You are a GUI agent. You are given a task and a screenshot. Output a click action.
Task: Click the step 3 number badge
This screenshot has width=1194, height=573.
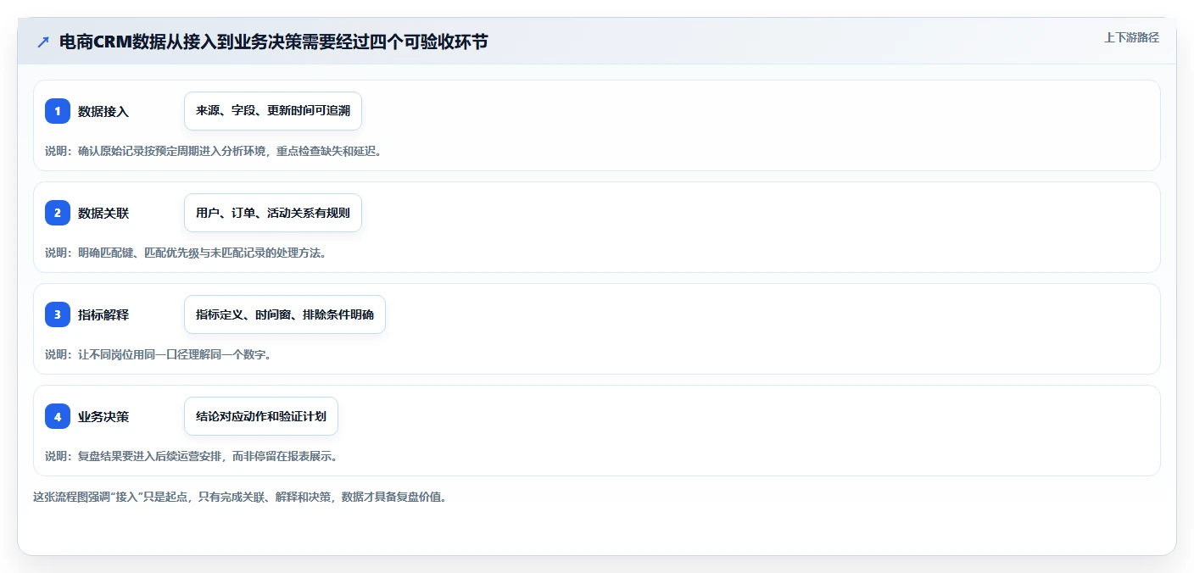(x=58, y=314)
